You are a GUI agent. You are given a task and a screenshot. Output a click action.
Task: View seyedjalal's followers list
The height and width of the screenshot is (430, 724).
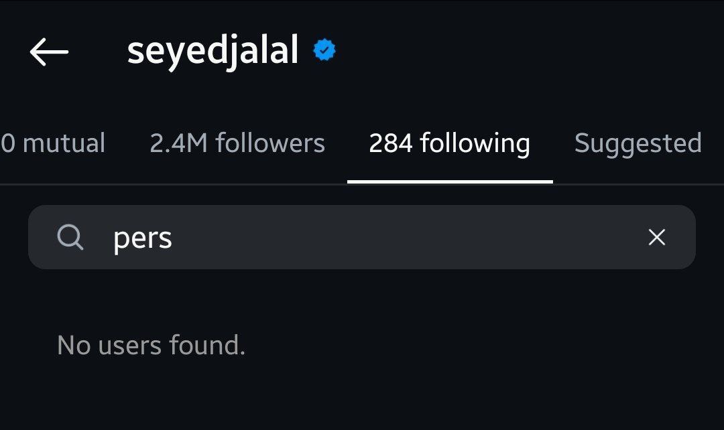tap(237, 143)
